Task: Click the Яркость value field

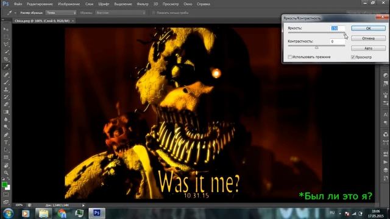Action: tap(338, 29)
